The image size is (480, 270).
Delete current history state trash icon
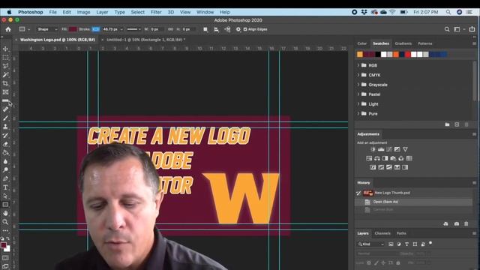point(466,223)
